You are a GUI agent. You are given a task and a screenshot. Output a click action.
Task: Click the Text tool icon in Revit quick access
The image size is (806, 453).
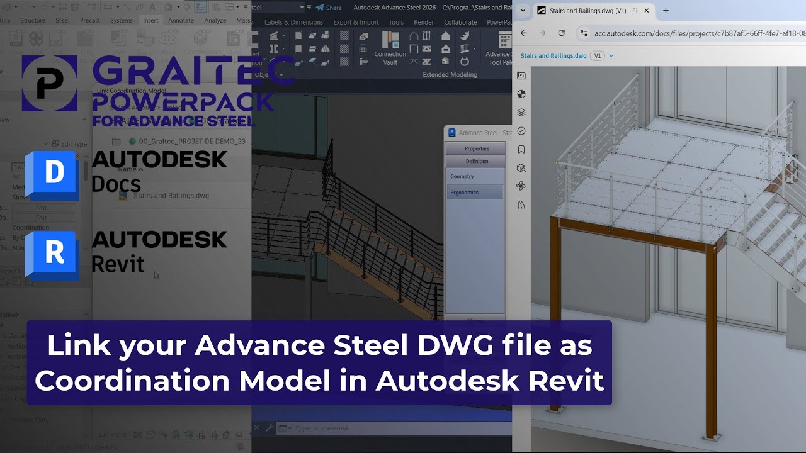[x=152, y=8]
